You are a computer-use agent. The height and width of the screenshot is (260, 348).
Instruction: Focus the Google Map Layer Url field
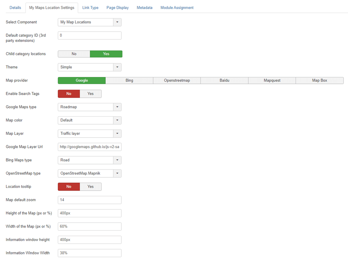click(x=90, y=147)
